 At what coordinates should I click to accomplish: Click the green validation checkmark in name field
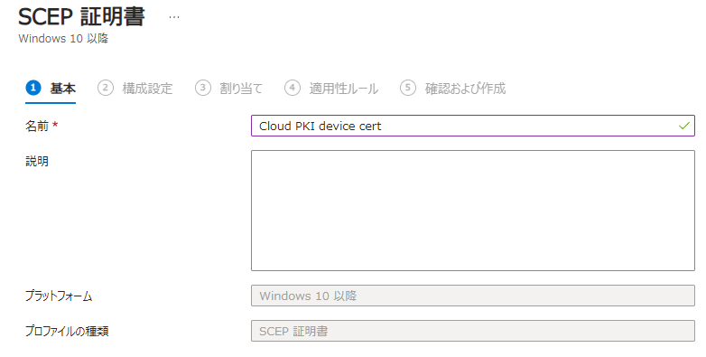[x=684, y=126]
